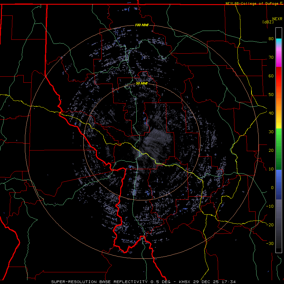
Task: Click the KMSX radar site identifier
Action: [185, 282]
